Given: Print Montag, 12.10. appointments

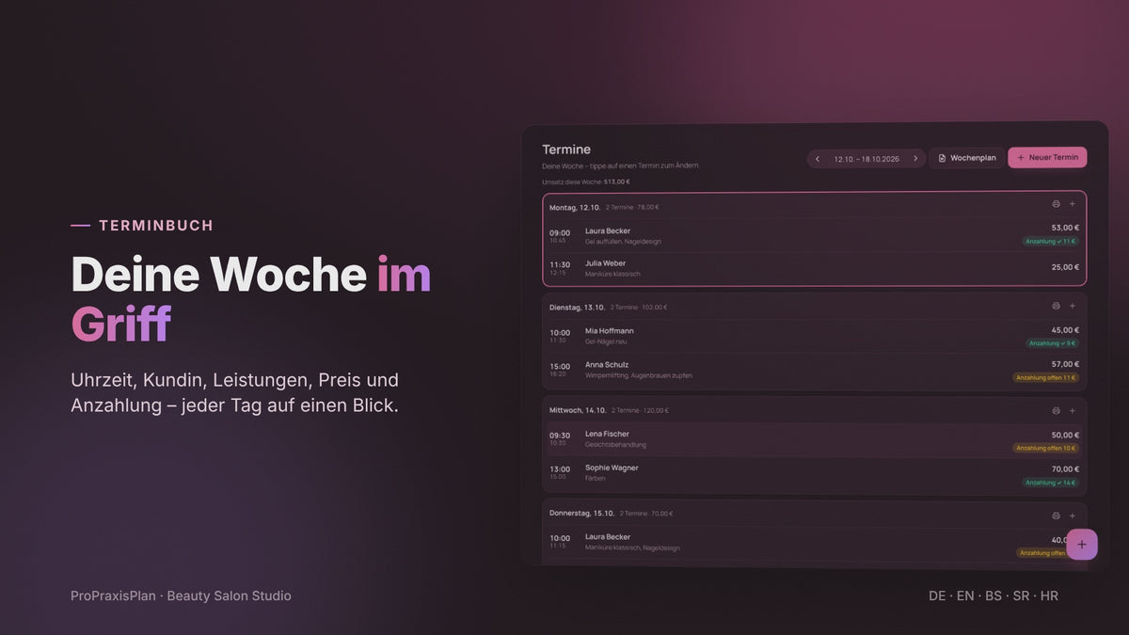Looking at the screenshot, I should point(1056,204).
